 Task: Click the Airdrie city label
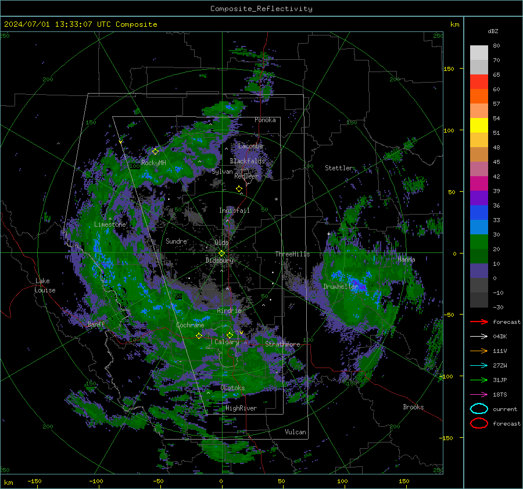[229, 310]
